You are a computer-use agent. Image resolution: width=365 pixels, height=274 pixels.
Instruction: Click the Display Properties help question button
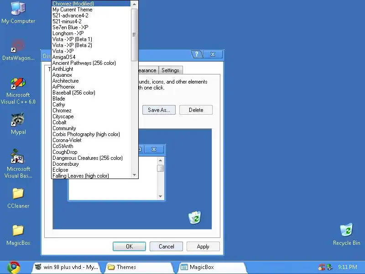pyautogui.click(x=197, y=54)
